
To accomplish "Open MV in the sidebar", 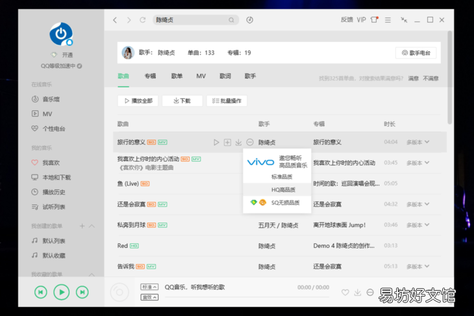I will tap(42, 114).
